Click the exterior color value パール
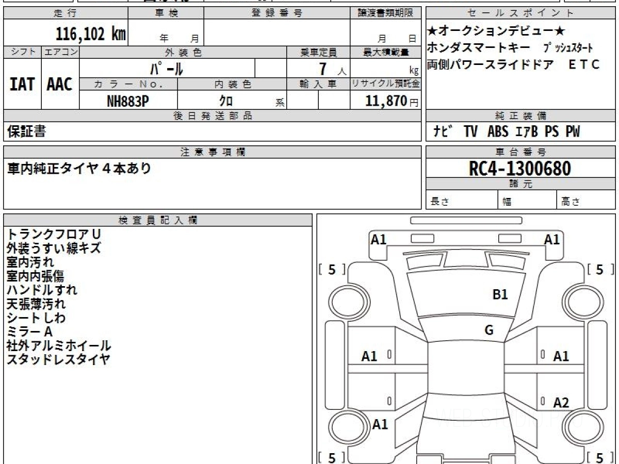 click(167, 68)
